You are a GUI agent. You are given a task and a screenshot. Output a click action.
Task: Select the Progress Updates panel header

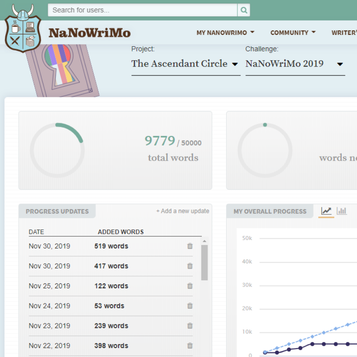[57, 211]
